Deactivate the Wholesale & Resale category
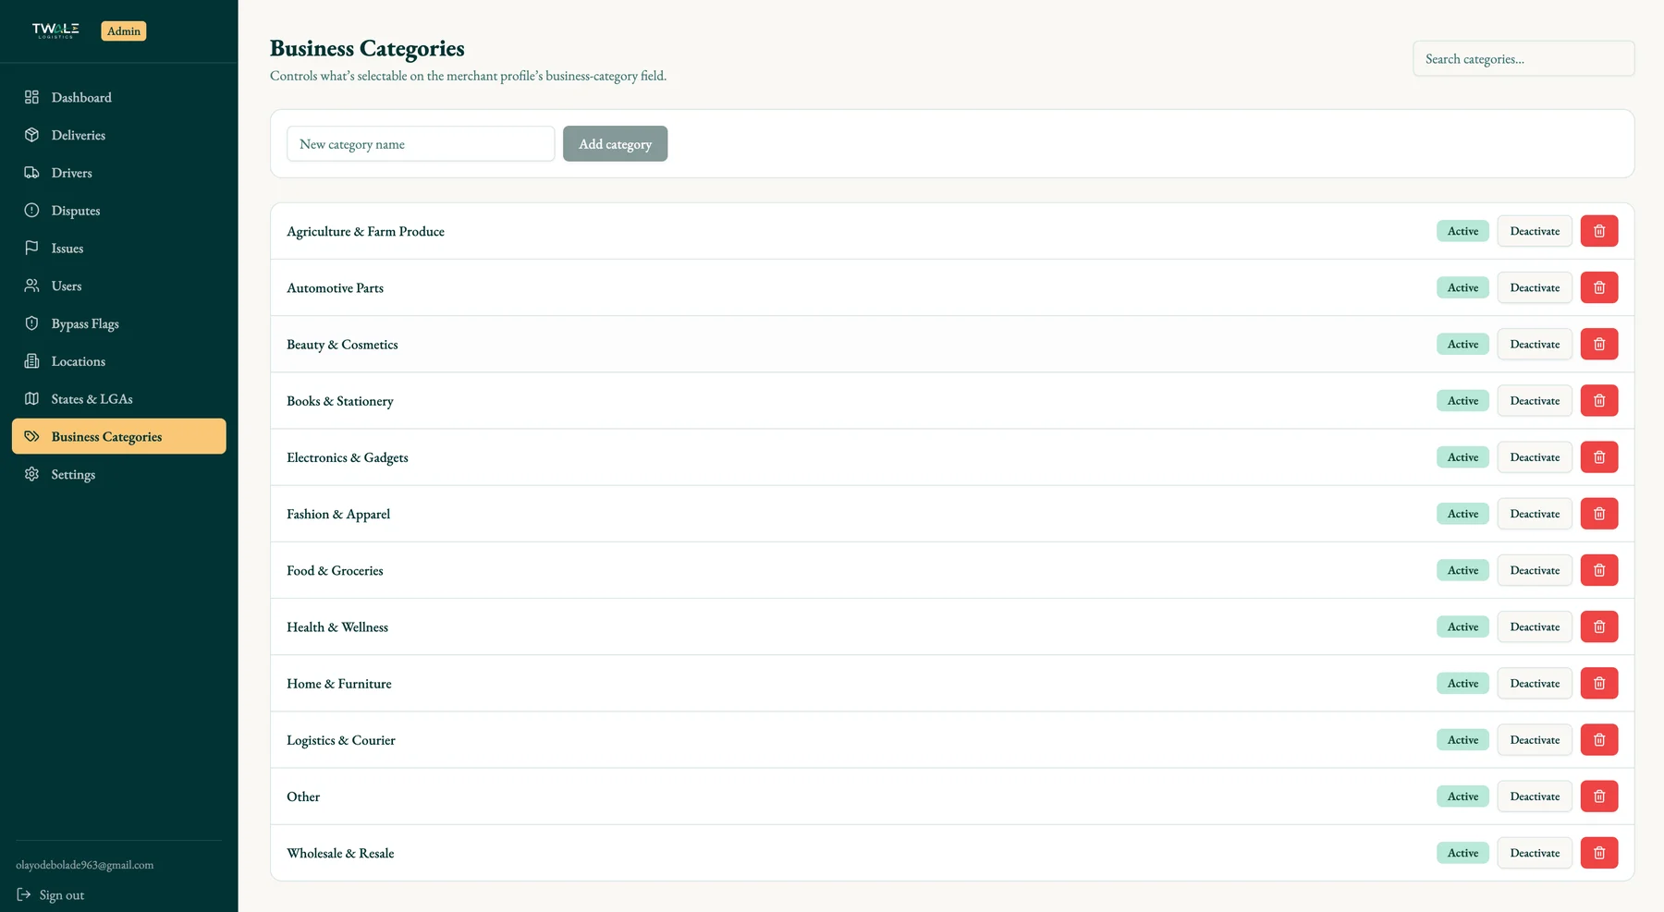Image resolution: width=1664 pixels, height=912 pixels. tap(1535, 853)
